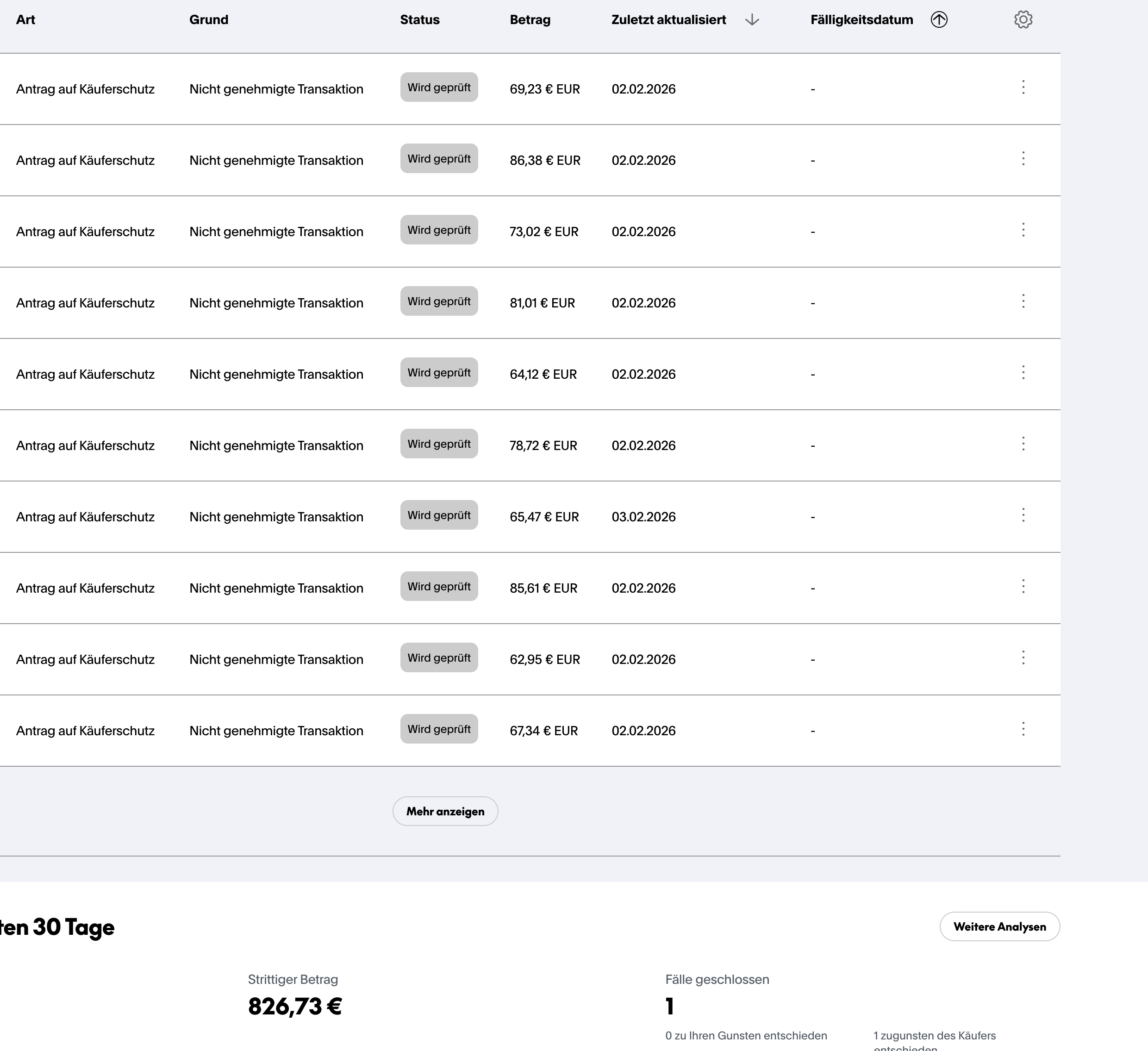1148x1051 pixels.
Task: Click Fälligkeitsdatum circled up-arrow sort icon
Action: [x=938, y=20]
